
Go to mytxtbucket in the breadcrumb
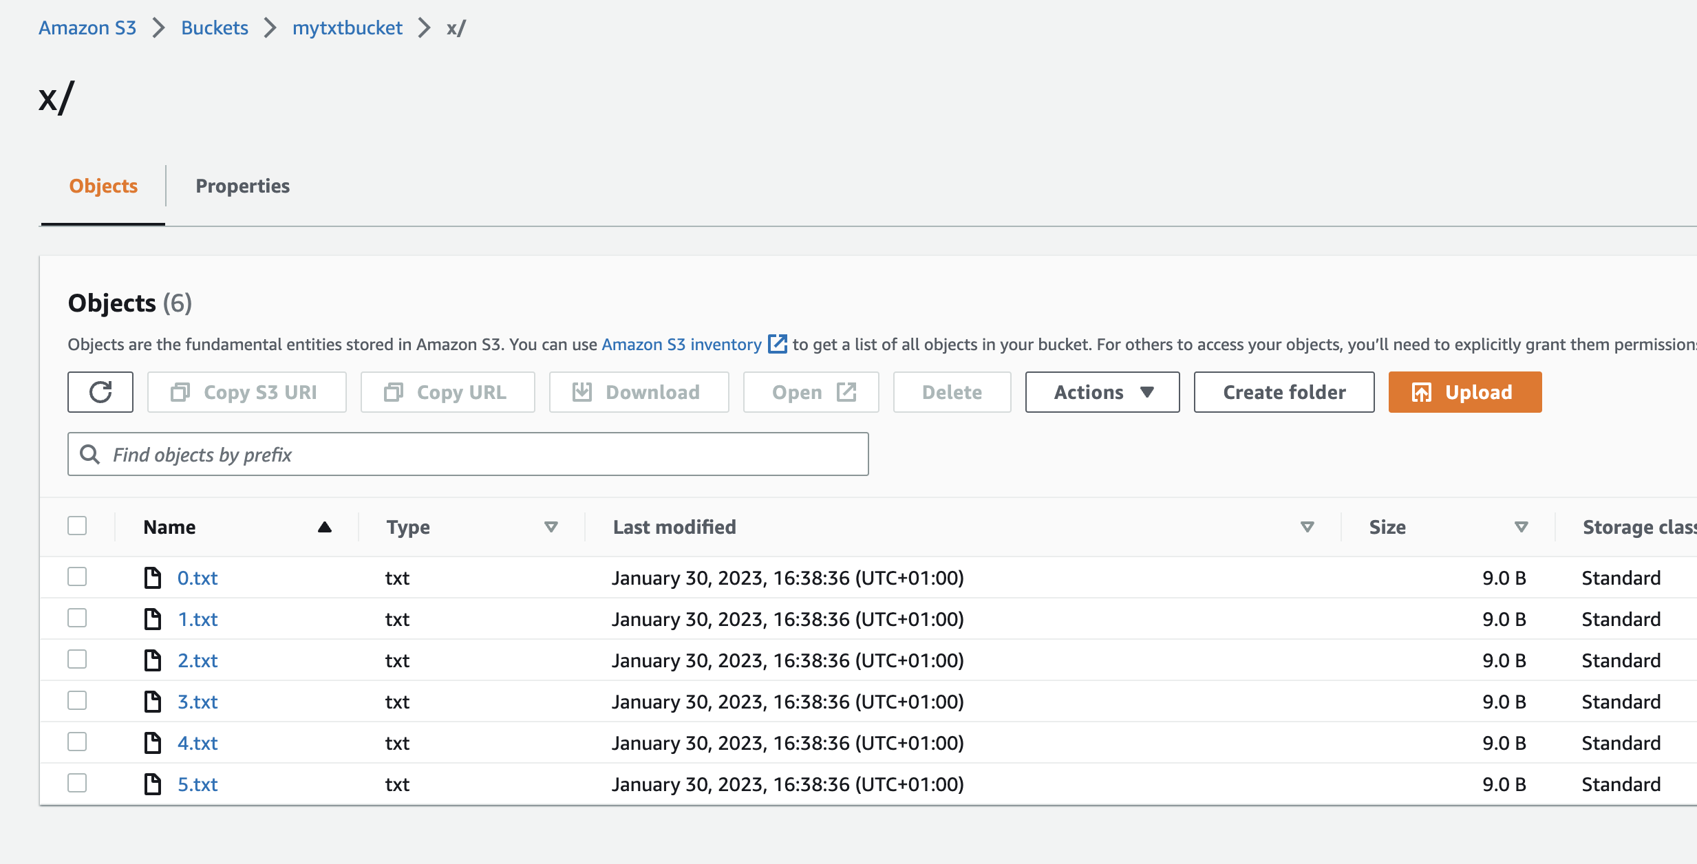pyautogui.click(x=347, y=28)
